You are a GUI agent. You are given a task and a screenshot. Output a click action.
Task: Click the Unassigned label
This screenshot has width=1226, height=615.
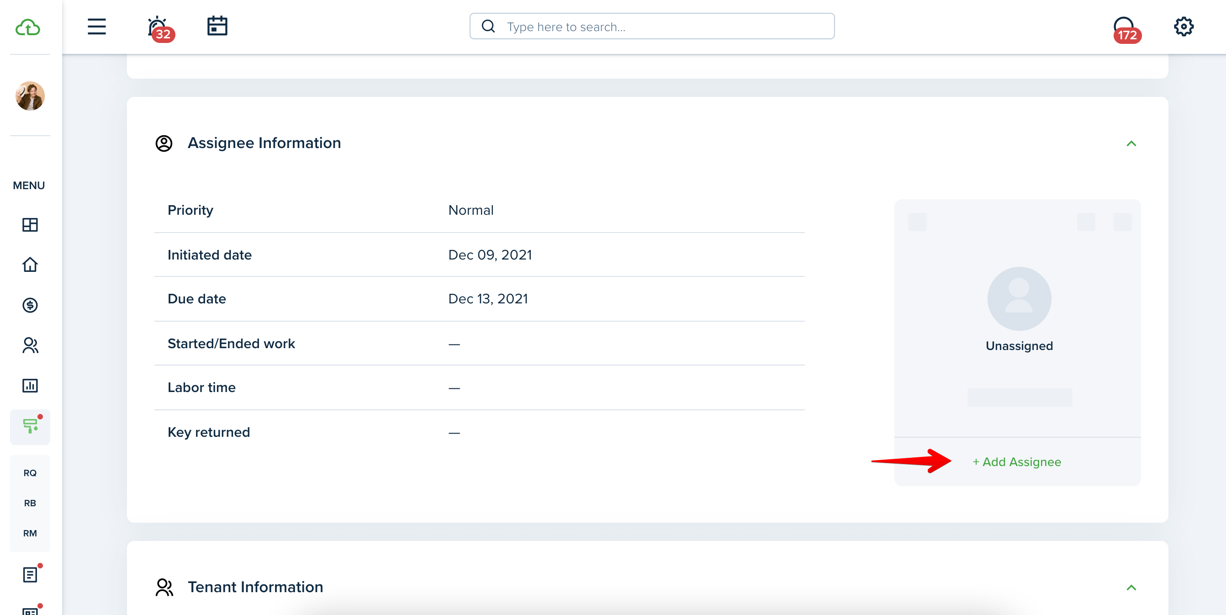pyautogui.click(x=1019, y=345)
